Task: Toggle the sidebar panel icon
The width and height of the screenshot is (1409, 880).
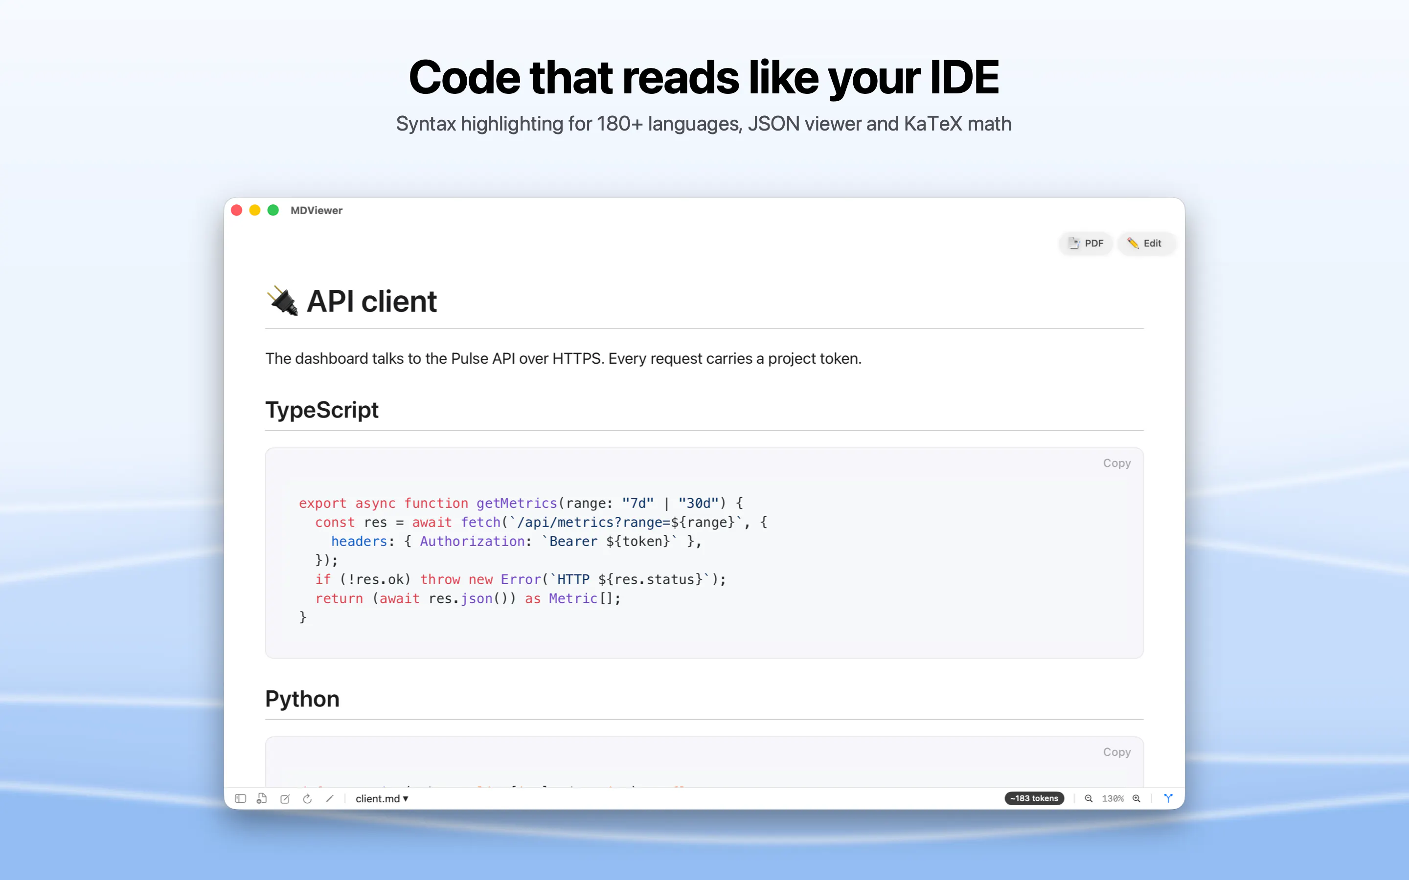Action: pos(240,798)
